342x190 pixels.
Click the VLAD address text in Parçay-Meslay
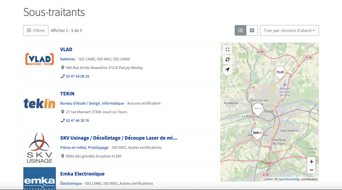pyautogui.click(x=104, y=68)
